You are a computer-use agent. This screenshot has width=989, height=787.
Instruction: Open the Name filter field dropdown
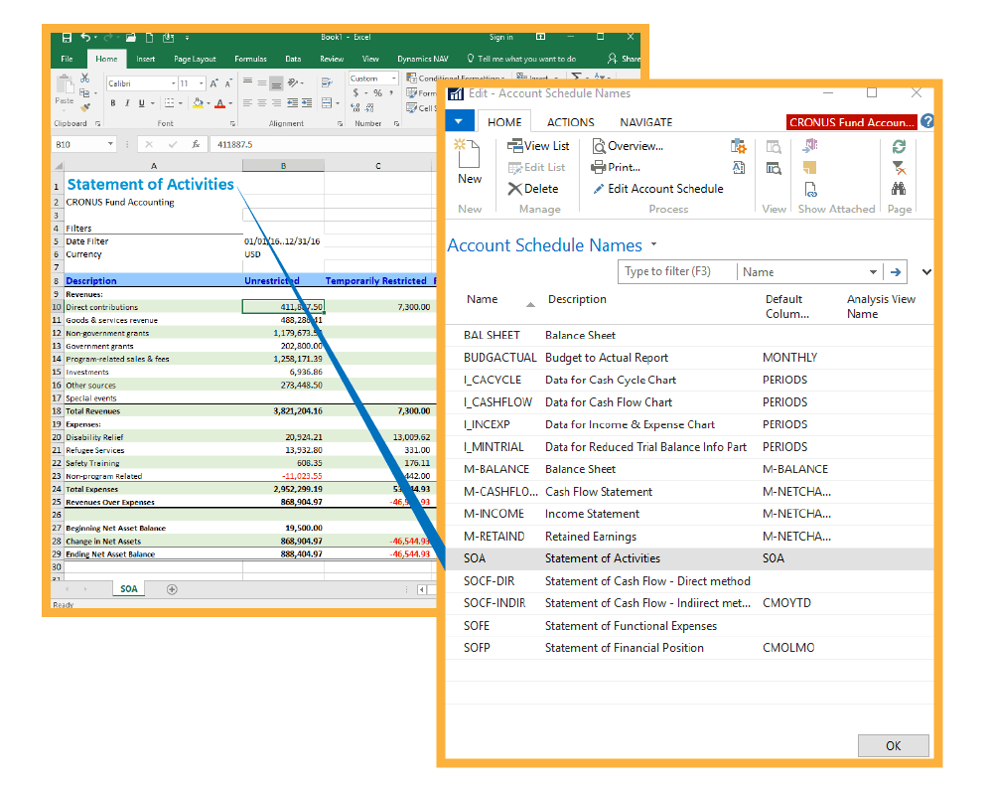pyautogui.click(x=873, y=272)
